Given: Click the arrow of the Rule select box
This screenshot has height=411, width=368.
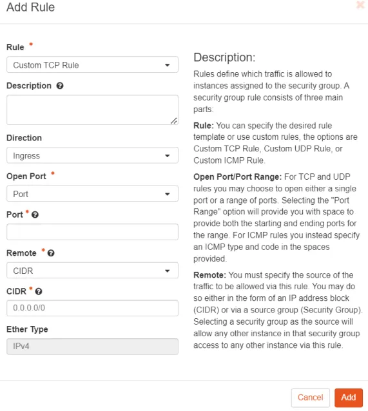Looking at the screenshot, I should (168, 65).
